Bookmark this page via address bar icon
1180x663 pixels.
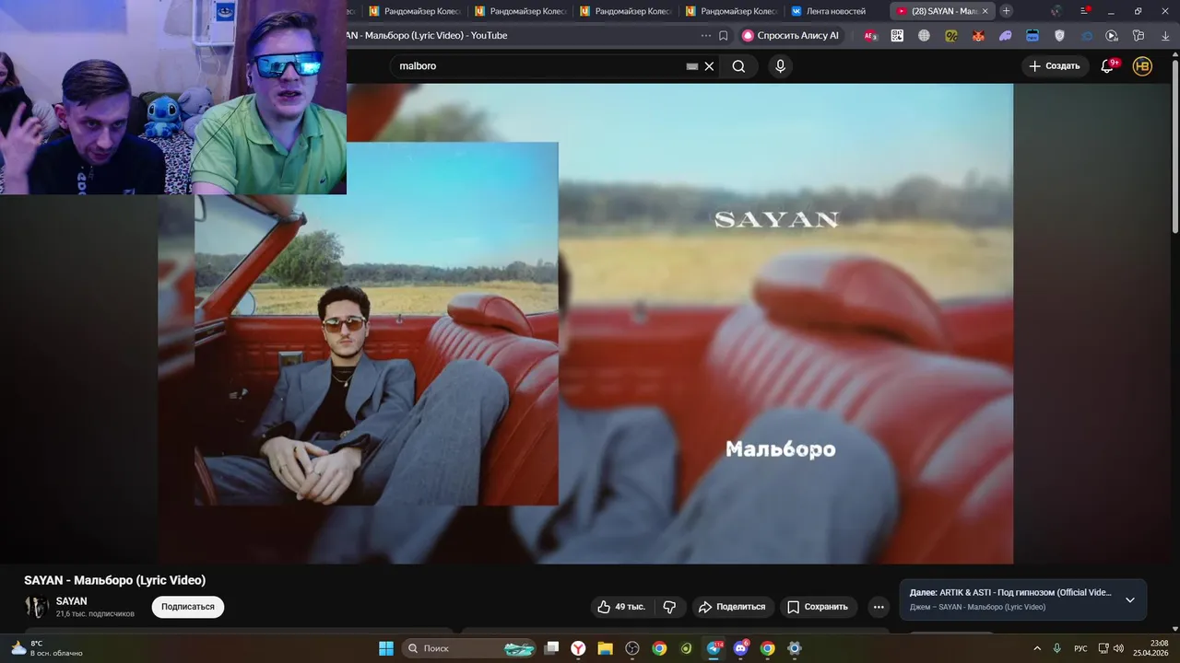coord(724,36)
